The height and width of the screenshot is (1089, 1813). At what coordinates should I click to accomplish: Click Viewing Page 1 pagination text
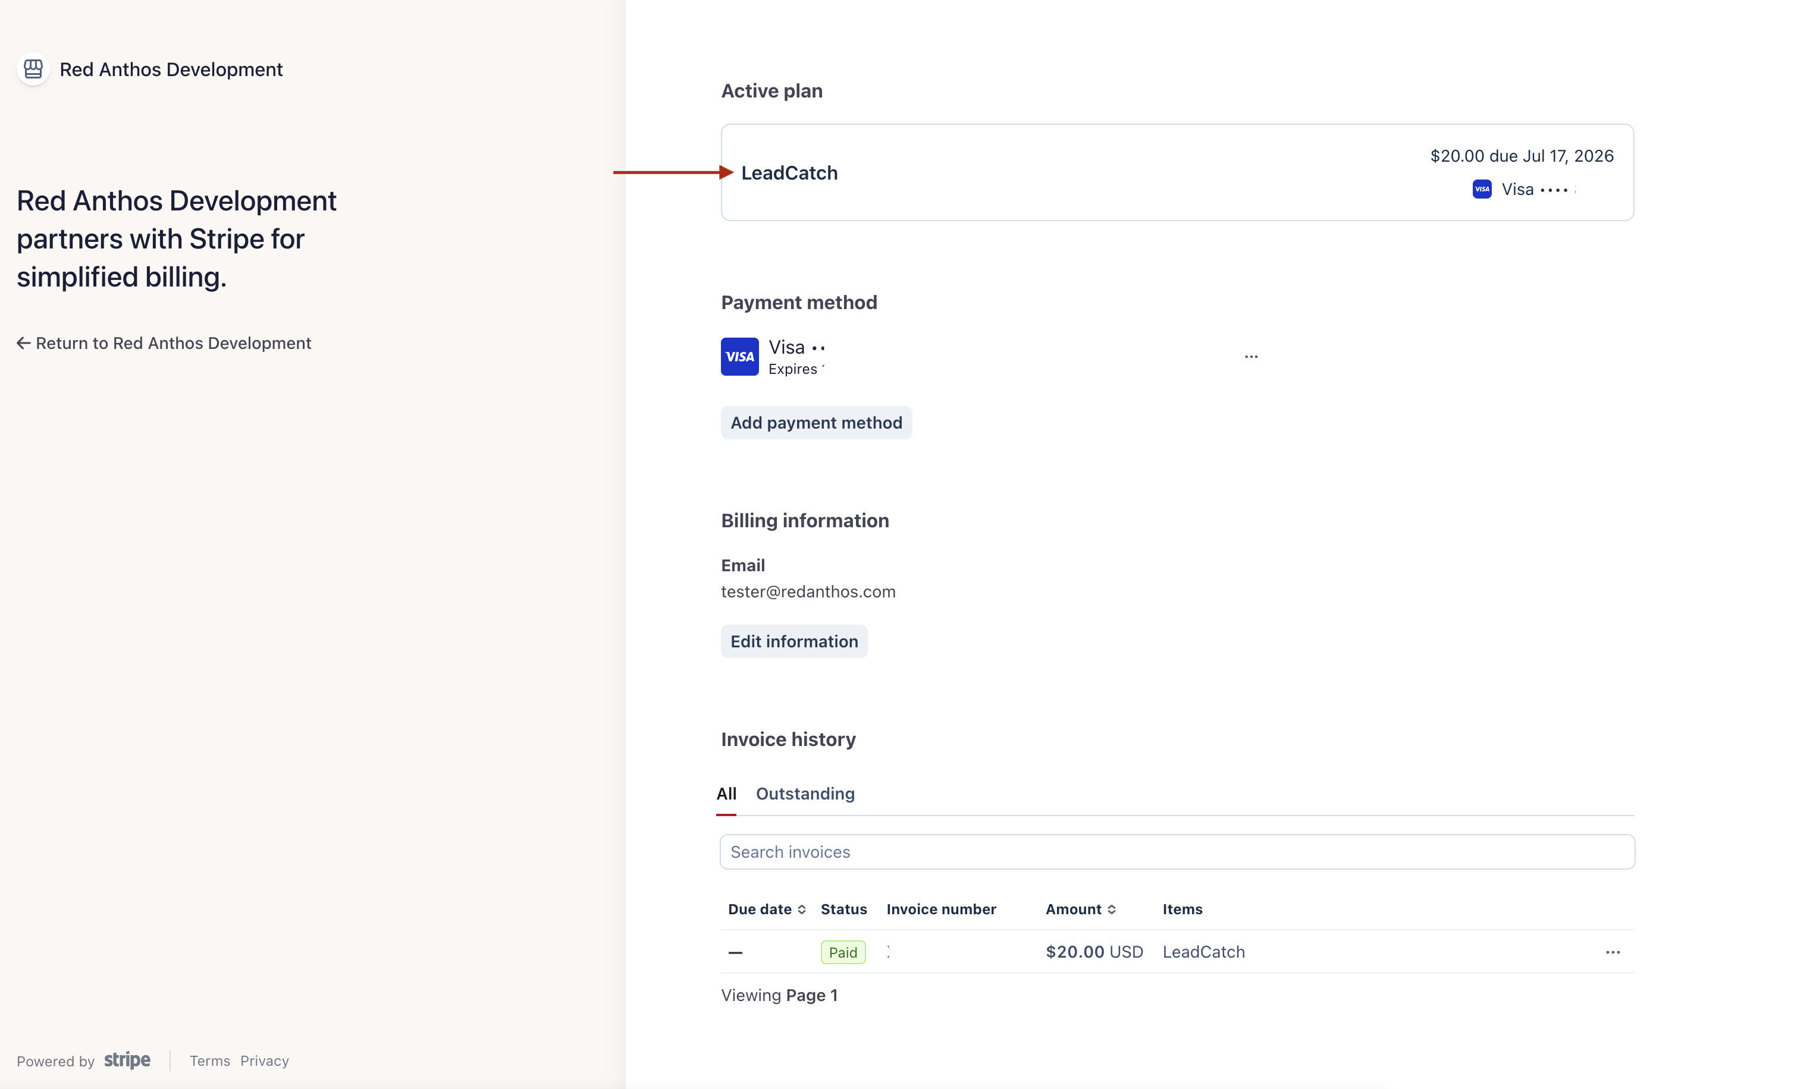pos(779,995)
